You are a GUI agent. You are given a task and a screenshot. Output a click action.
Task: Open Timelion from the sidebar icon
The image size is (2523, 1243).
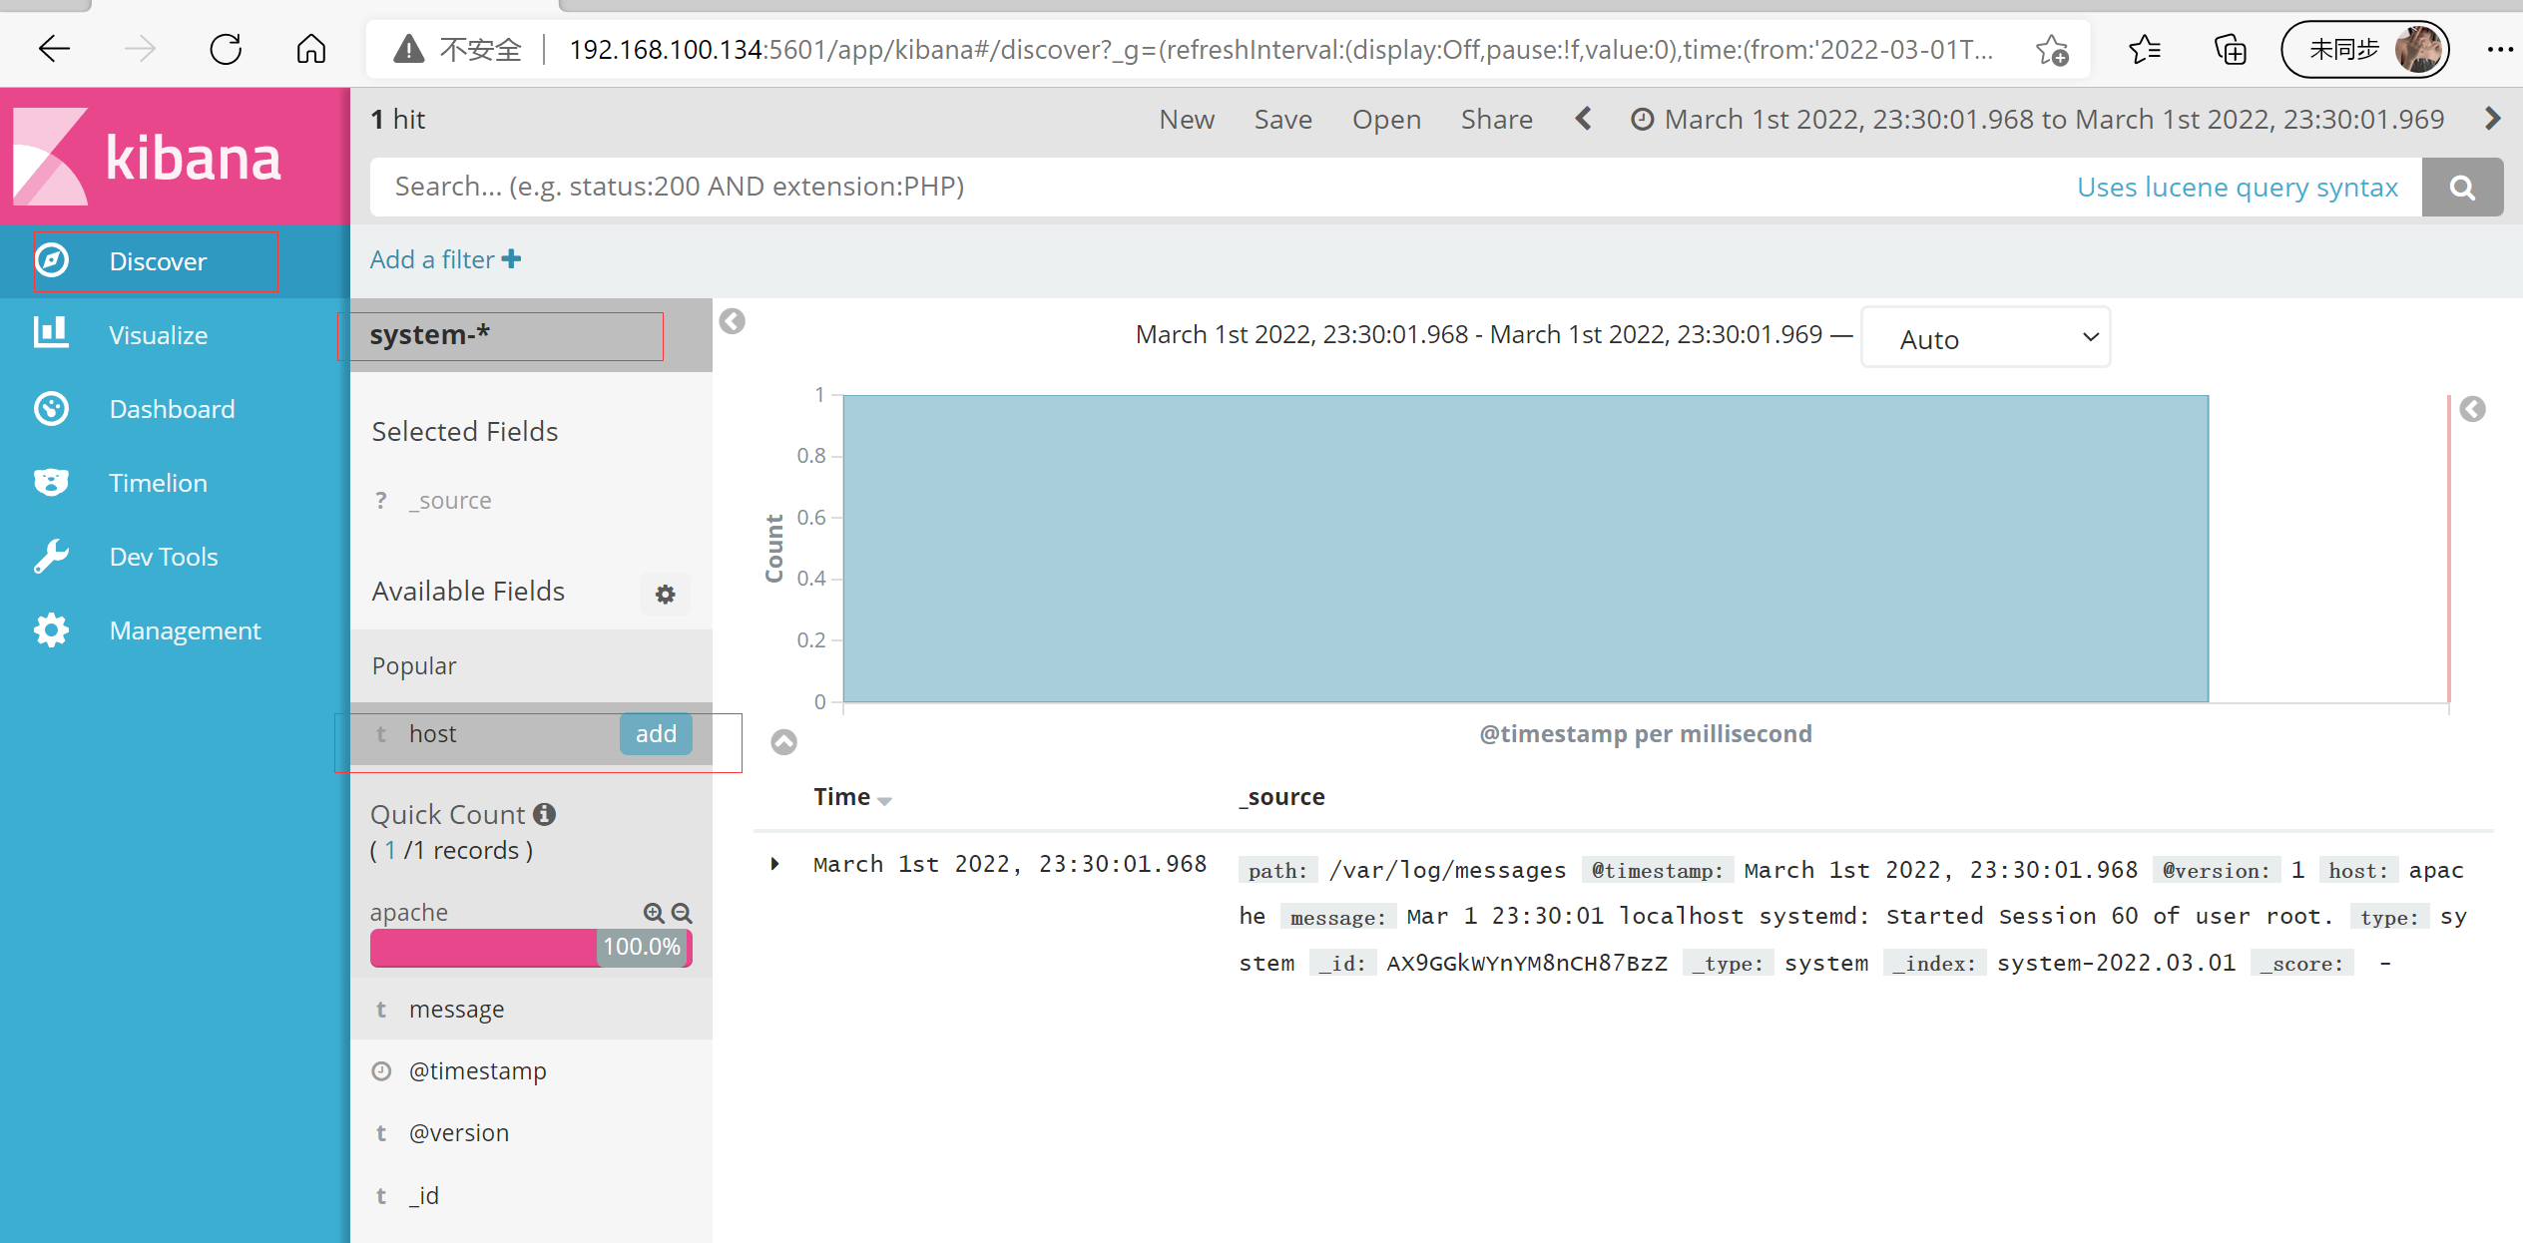pos(51,482)
